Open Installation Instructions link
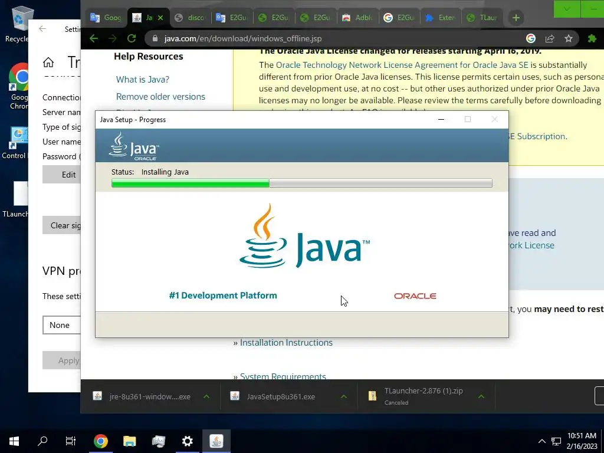The image size is (604, 453). pyautogui.click(x=286, y=343)
